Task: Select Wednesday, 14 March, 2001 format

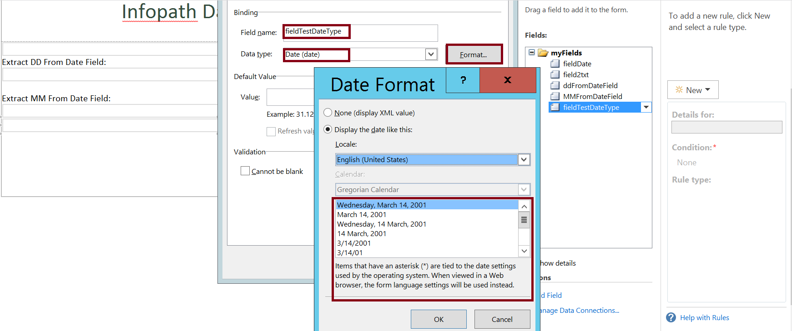Action: (427, 224)
